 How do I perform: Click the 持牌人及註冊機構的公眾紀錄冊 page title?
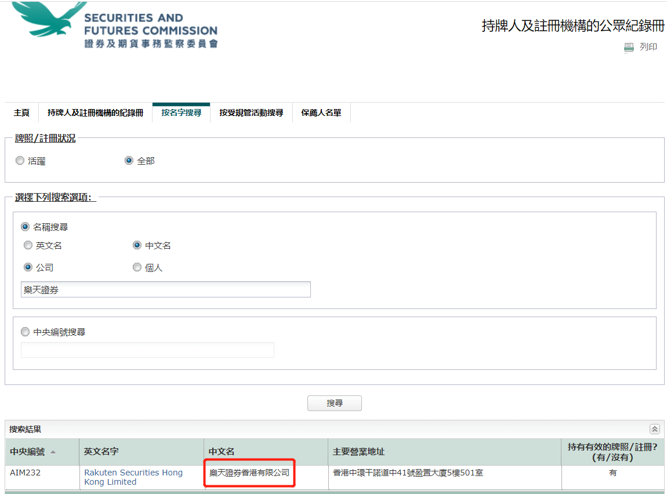[x=572, y=26]
